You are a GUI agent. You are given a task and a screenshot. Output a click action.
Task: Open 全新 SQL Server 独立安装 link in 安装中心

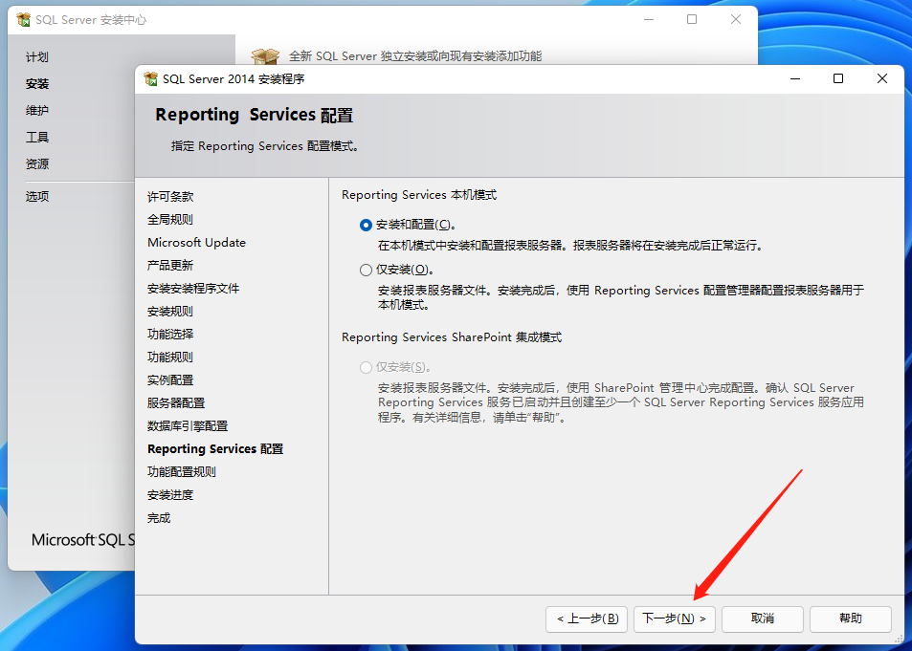(x=415, y=55)
